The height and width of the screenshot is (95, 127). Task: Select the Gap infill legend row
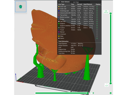[79, 21]
